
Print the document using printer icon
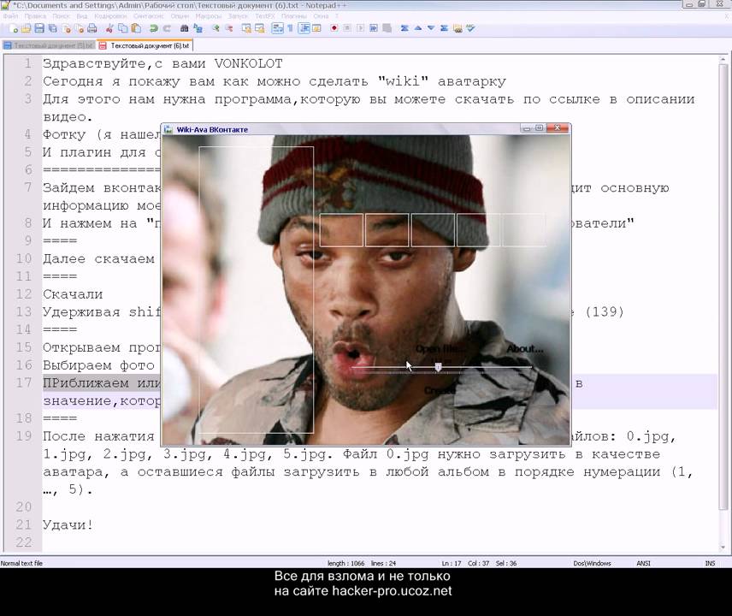pos(92,28)
